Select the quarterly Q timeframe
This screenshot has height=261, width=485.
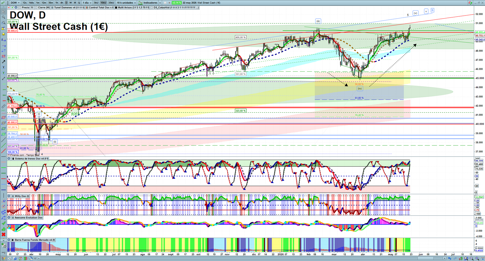point(79,3)
